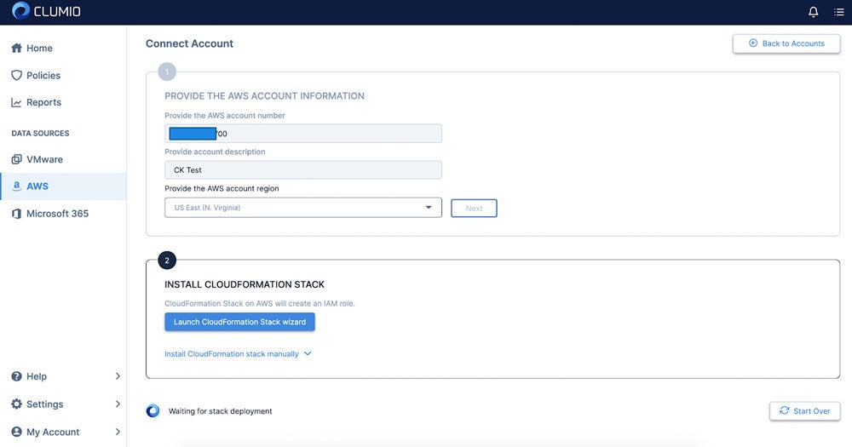Click the Back to Accounts button

pyautogui.click(x=786, y=43)
